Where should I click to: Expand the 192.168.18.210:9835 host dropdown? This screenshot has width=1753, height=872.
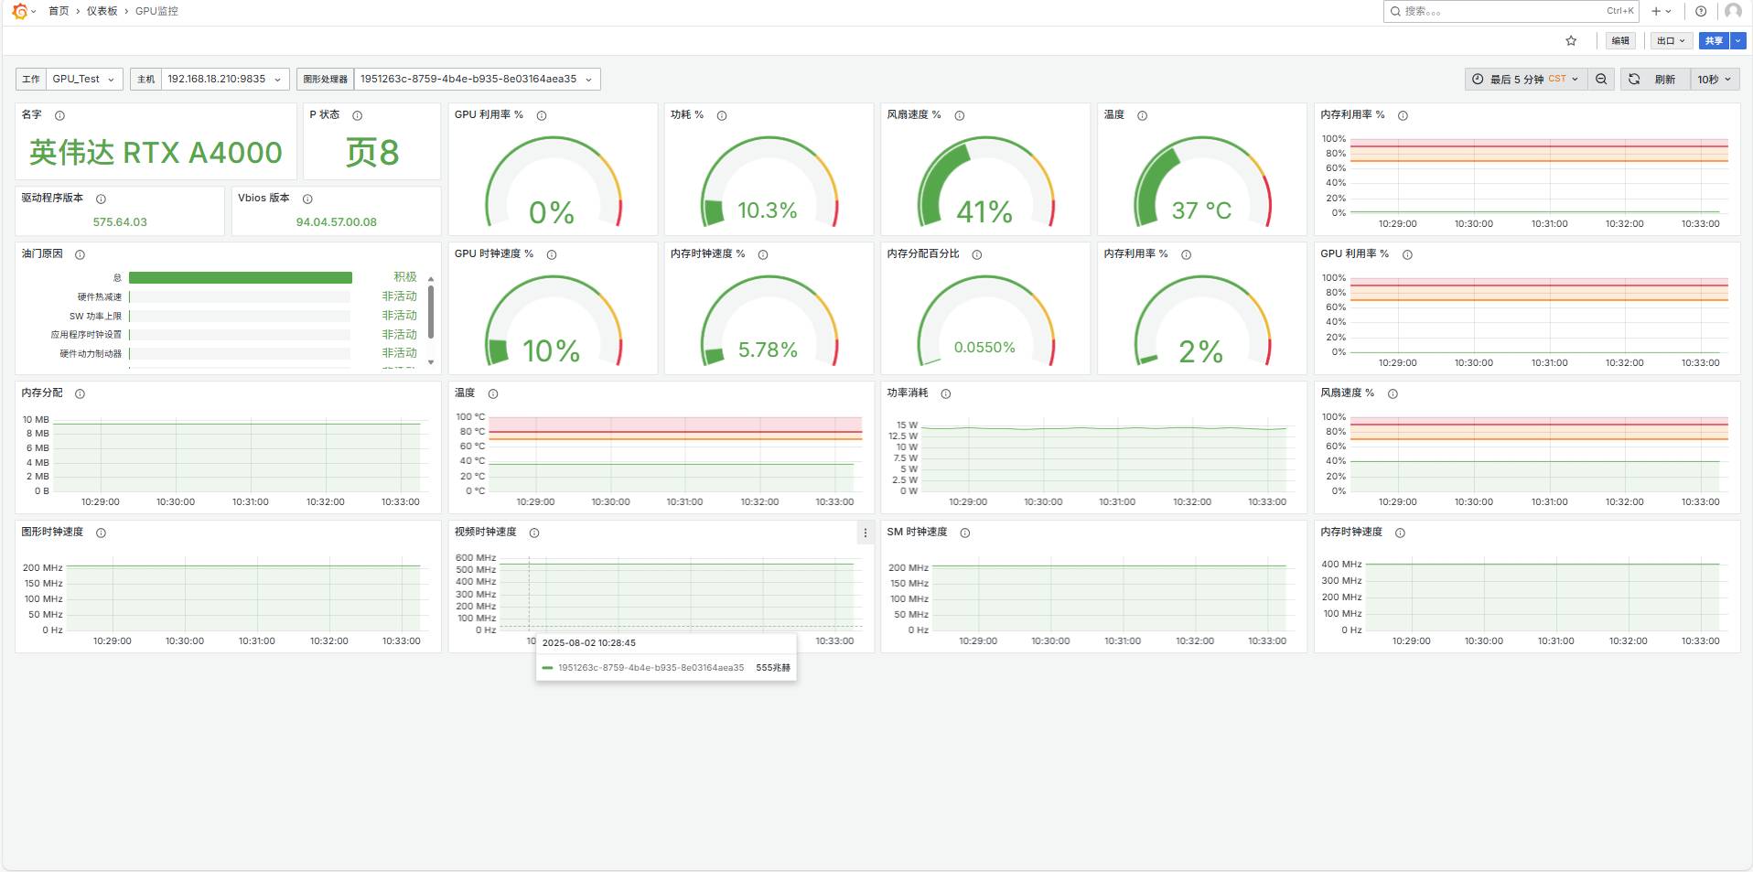[224, 80]
